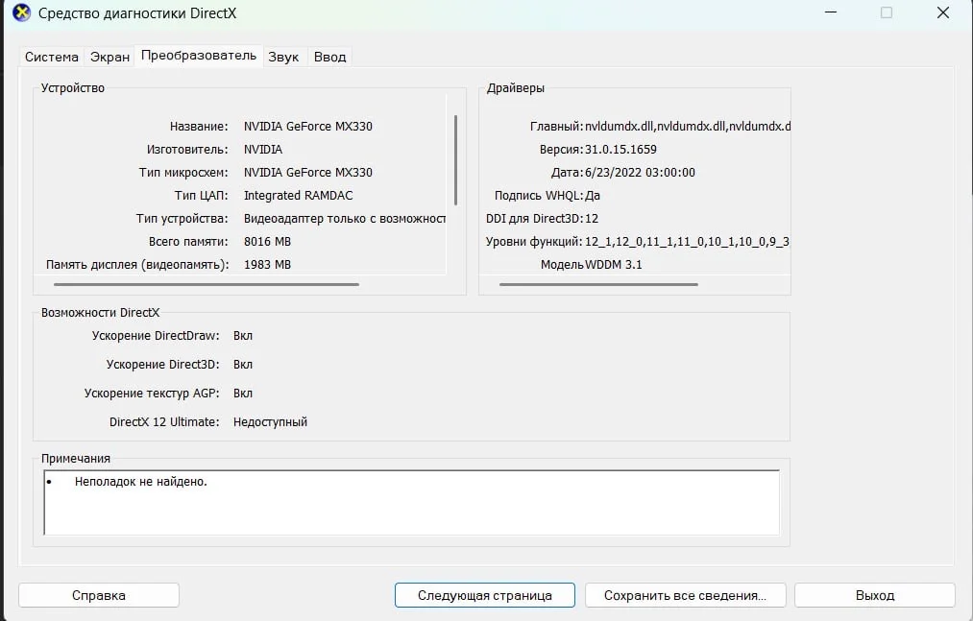Open the Ввод tab
The height and width of the screenshot is (621, 973).
(x=329, y=57)
